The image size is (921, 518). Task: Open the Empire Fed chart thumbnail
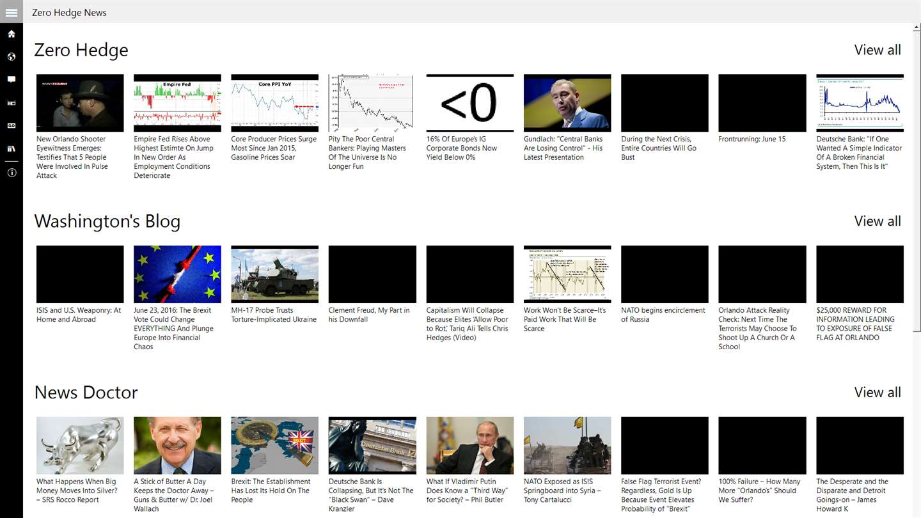177,103
